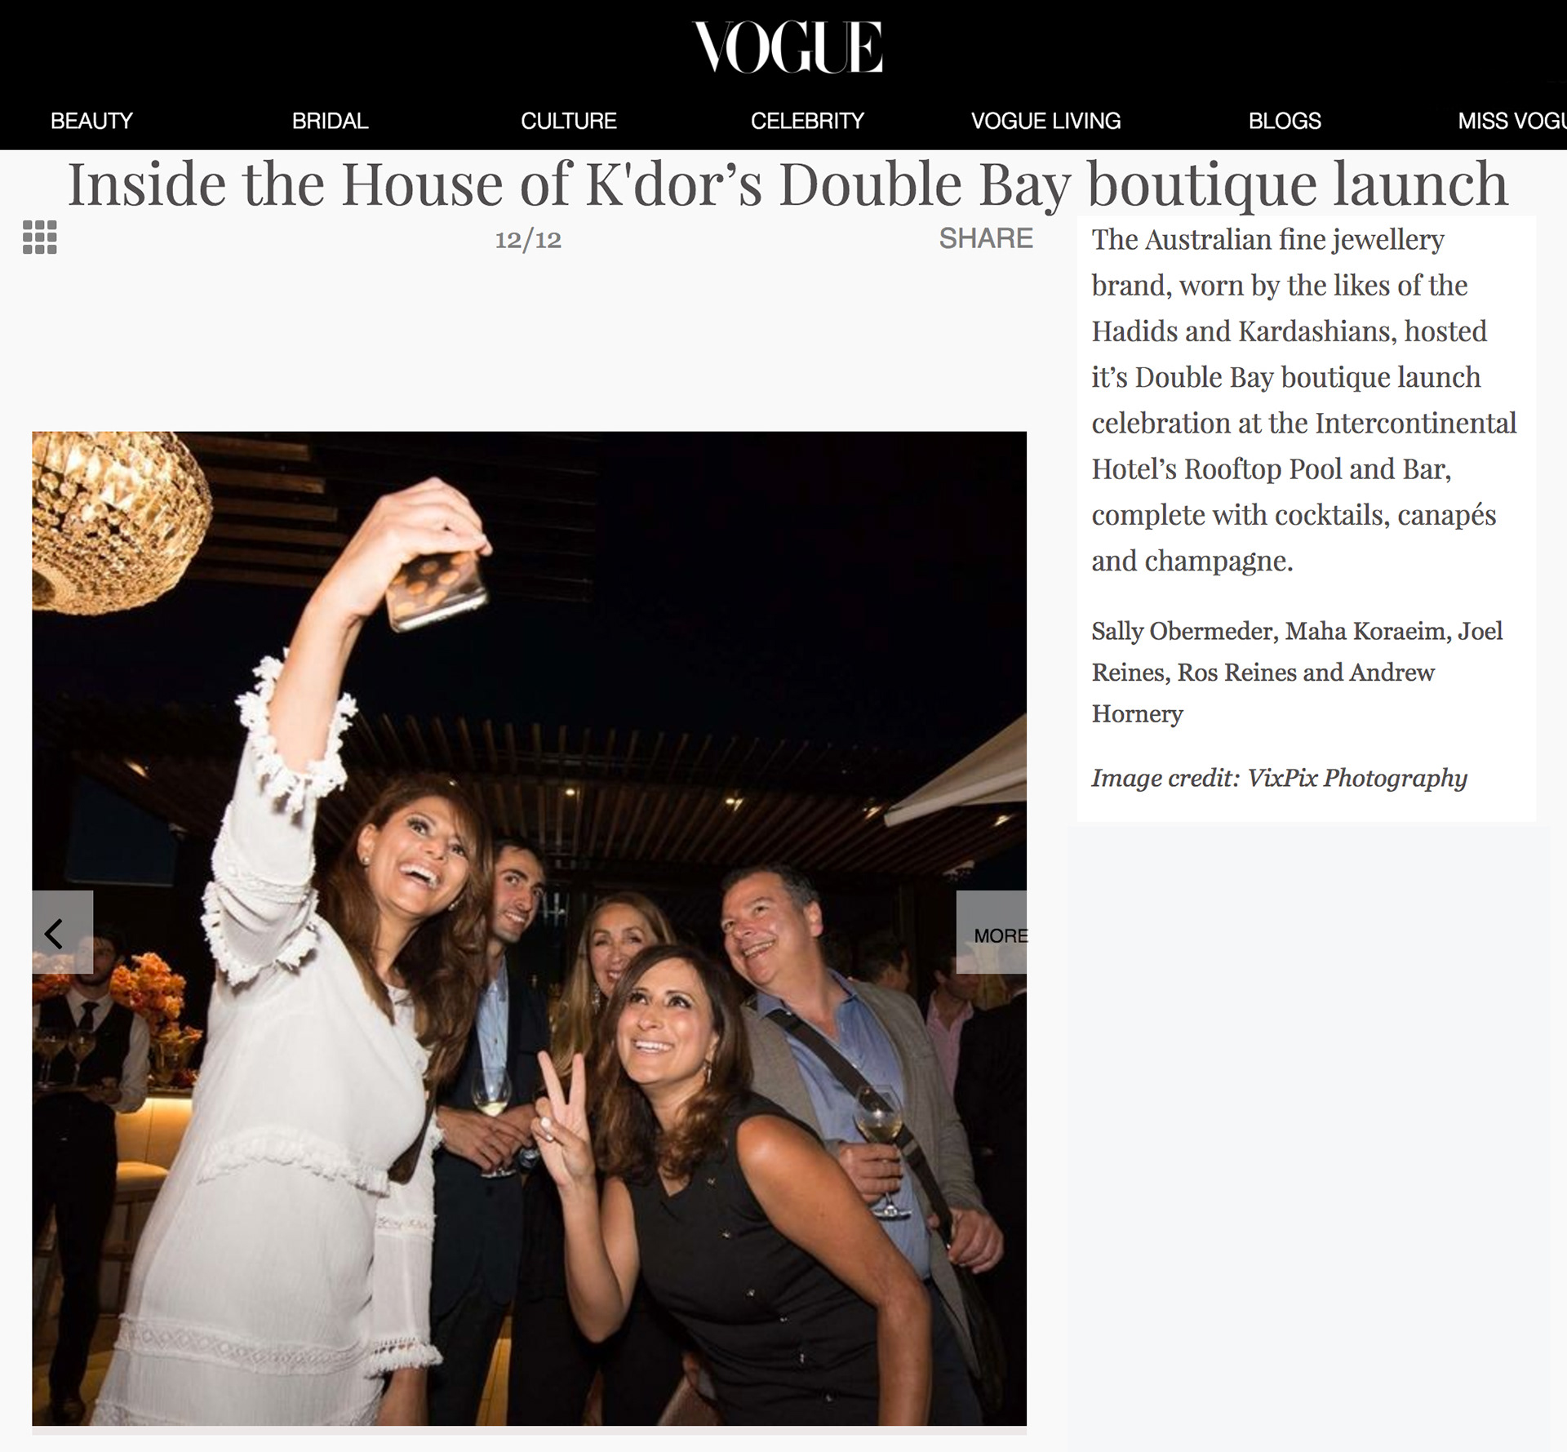Share this gallery via SHARE
Viewport: 1567px width, 1452px height.
click(986, 238)
